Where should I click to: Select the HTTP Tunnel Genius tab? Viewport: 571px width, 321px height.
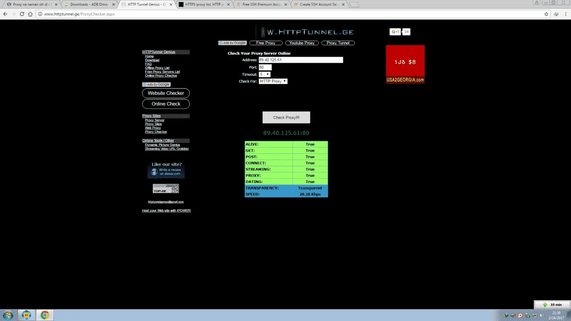147,4
